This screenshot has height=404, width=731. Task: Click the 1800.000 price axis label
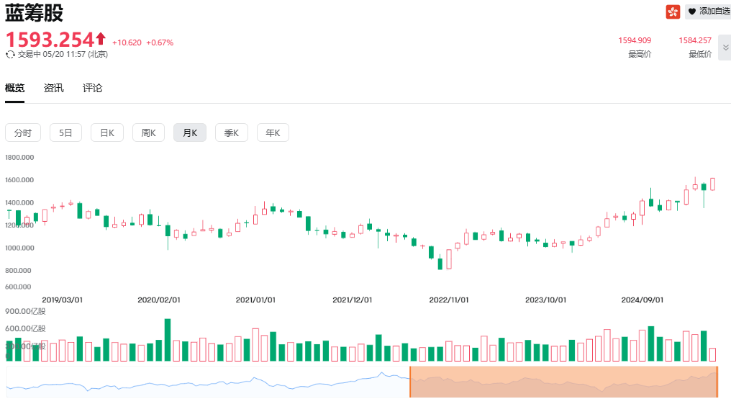(19, 157)
